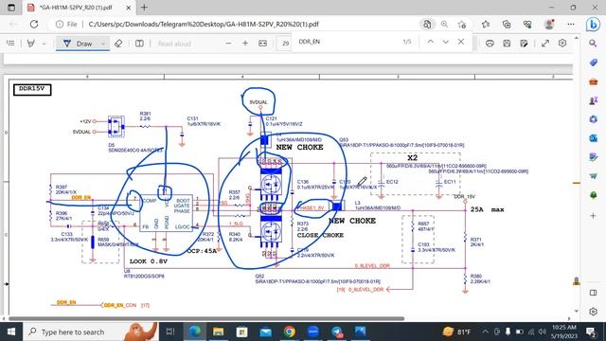Viewport: 606px width, 341px height.
Task: Click the volume icon in system tray
Action: [543, 332]
